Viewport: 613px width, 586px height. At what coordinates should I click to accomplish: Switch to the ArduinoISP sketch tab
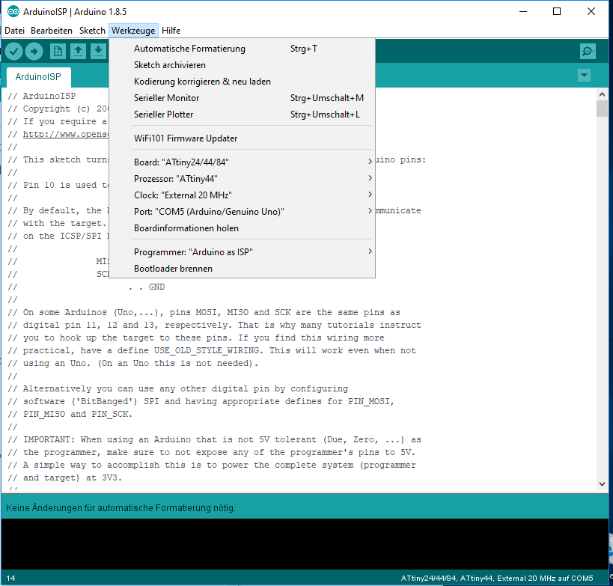point(38,77)
